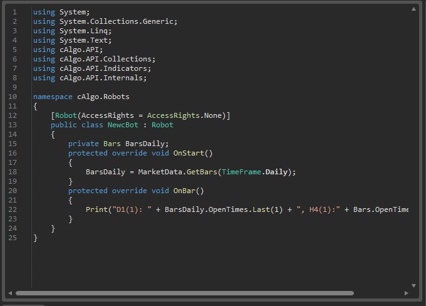The image size is (426, 306).
Task: Click the final closing brace on line 25
Action: [36, 238]
